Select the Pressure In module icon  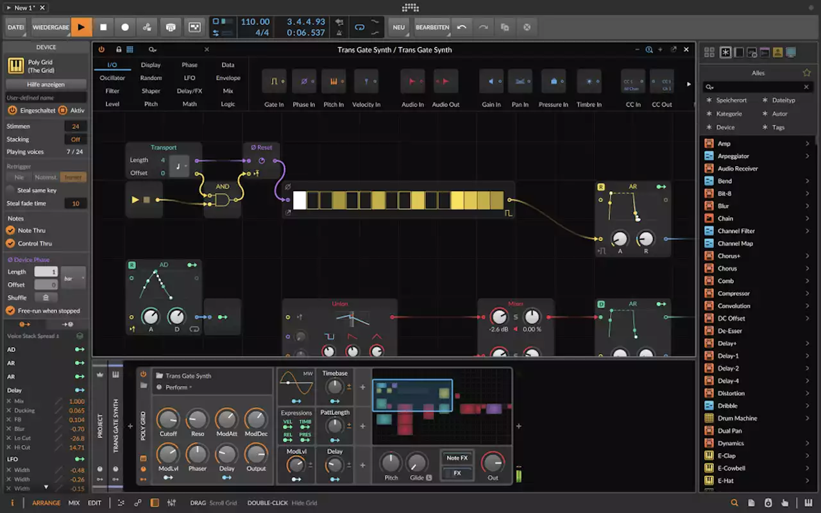click(x=553, y=81)
